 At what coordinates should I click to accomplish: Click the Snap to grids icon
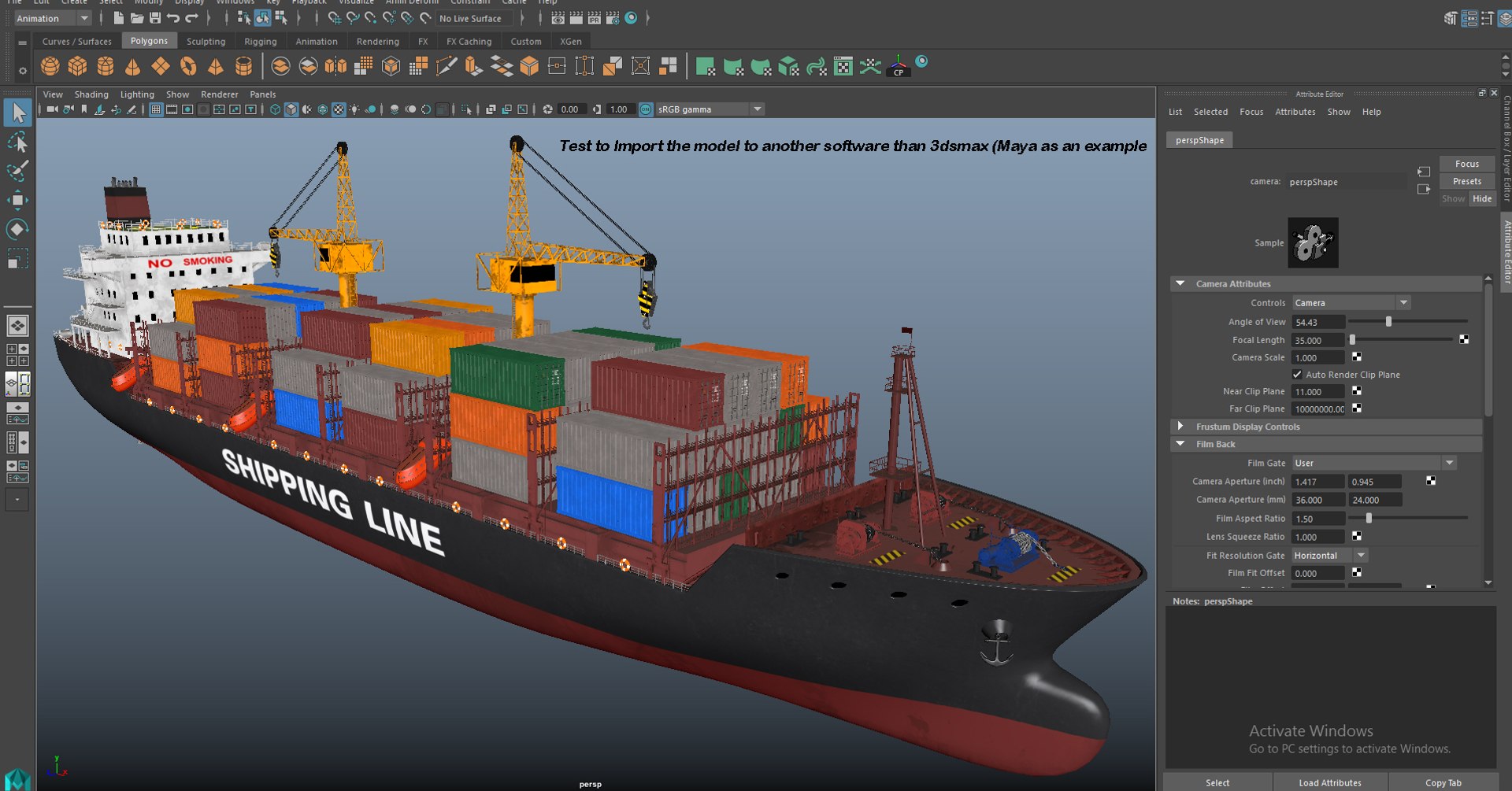pos(335,18)
